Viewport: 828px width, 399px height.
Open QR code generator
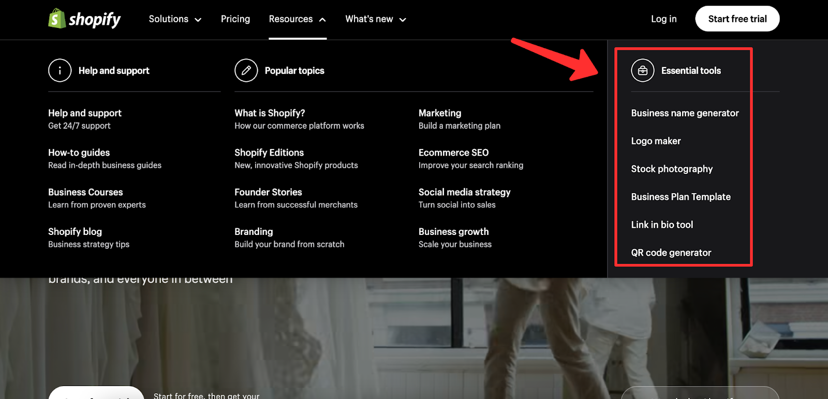(671, 253)
